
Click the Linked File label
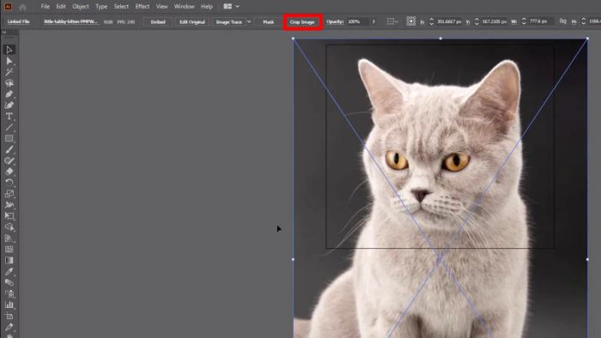coord(18,21)
